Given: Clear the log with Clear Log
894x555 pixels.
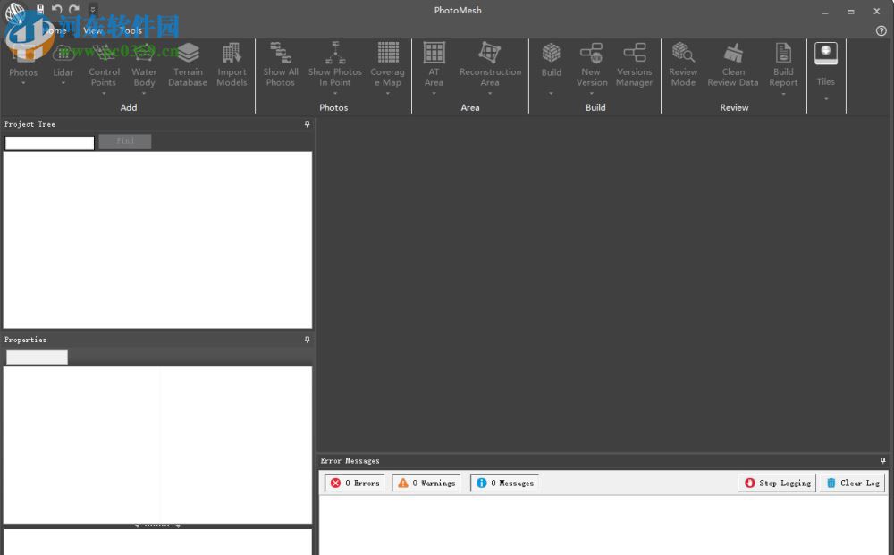Looking at the screenshot, I should (x=852, y=483).
